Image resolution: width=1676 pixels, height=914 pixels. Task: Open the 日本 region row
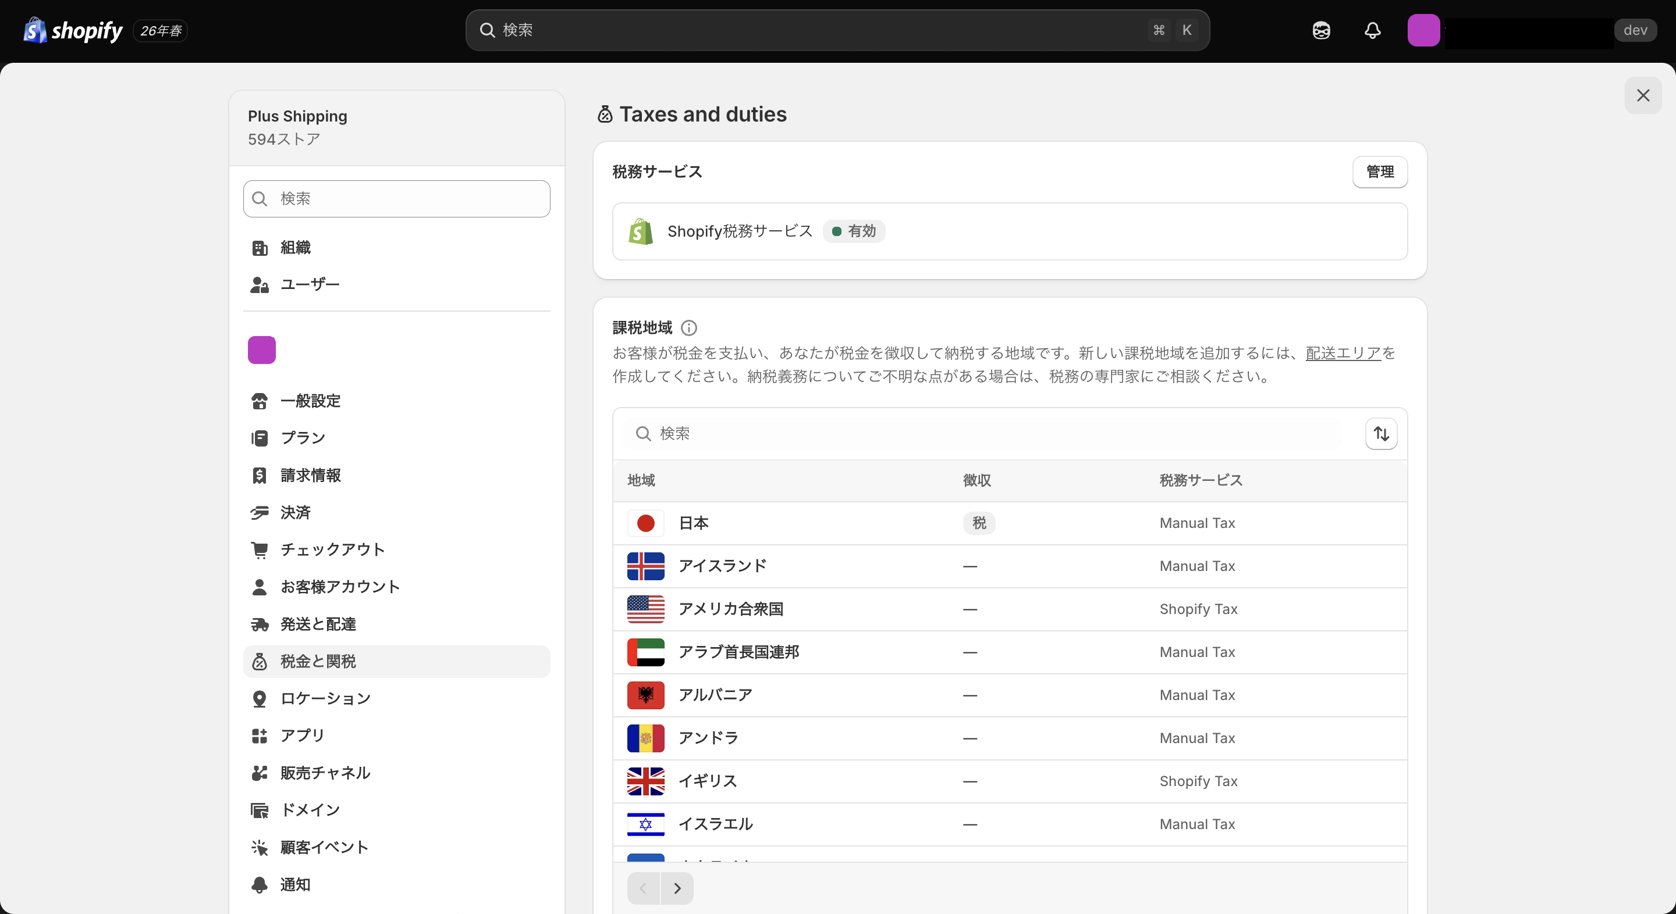pyautogui.click(x=1010, y=523)
